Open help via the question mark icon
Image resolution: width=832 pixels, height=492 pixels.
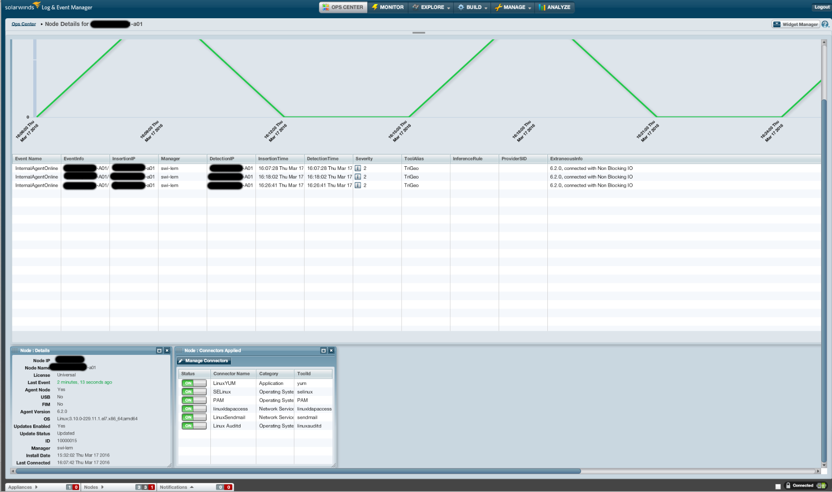(x=825, y=24)
